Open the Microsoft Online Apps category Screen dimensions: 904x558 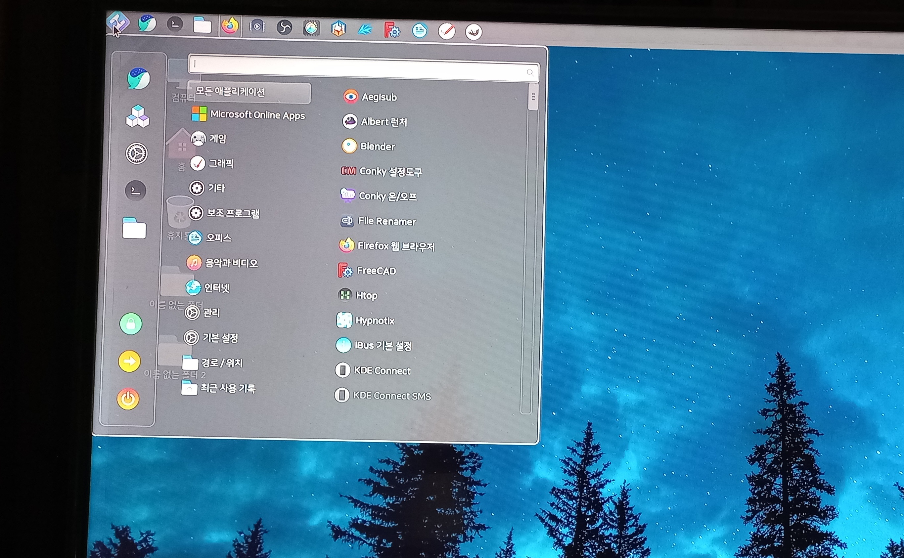[x=249, y=114]
